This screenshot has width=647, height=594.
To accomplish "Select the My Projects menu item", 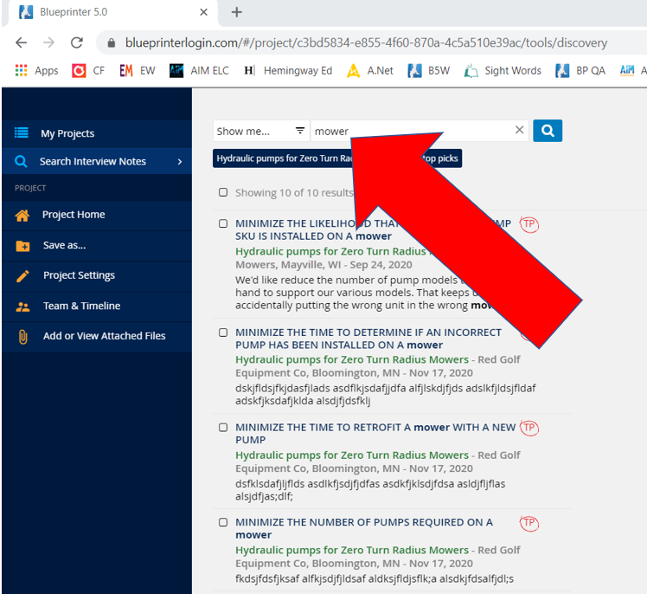I will 97,133.
